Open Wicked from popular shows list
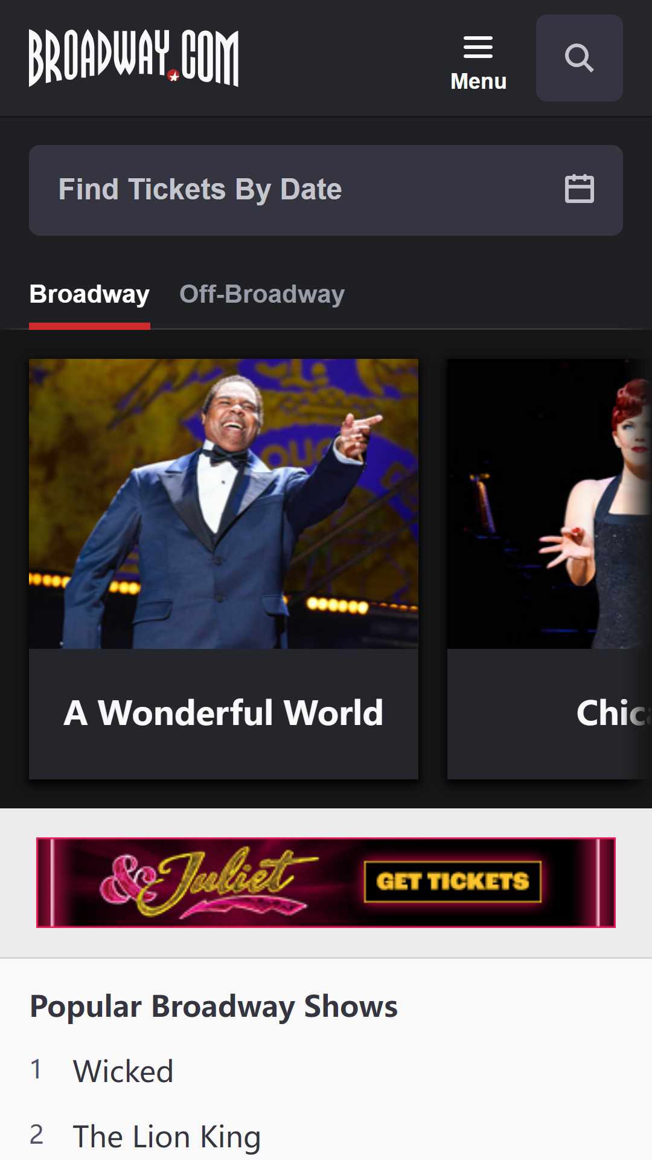Viewport: 652px width, 1160px height. 123,1072
